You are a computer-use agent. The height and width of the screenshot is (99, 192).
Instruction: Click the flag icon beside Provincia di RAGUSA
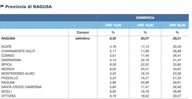(2, 6)
